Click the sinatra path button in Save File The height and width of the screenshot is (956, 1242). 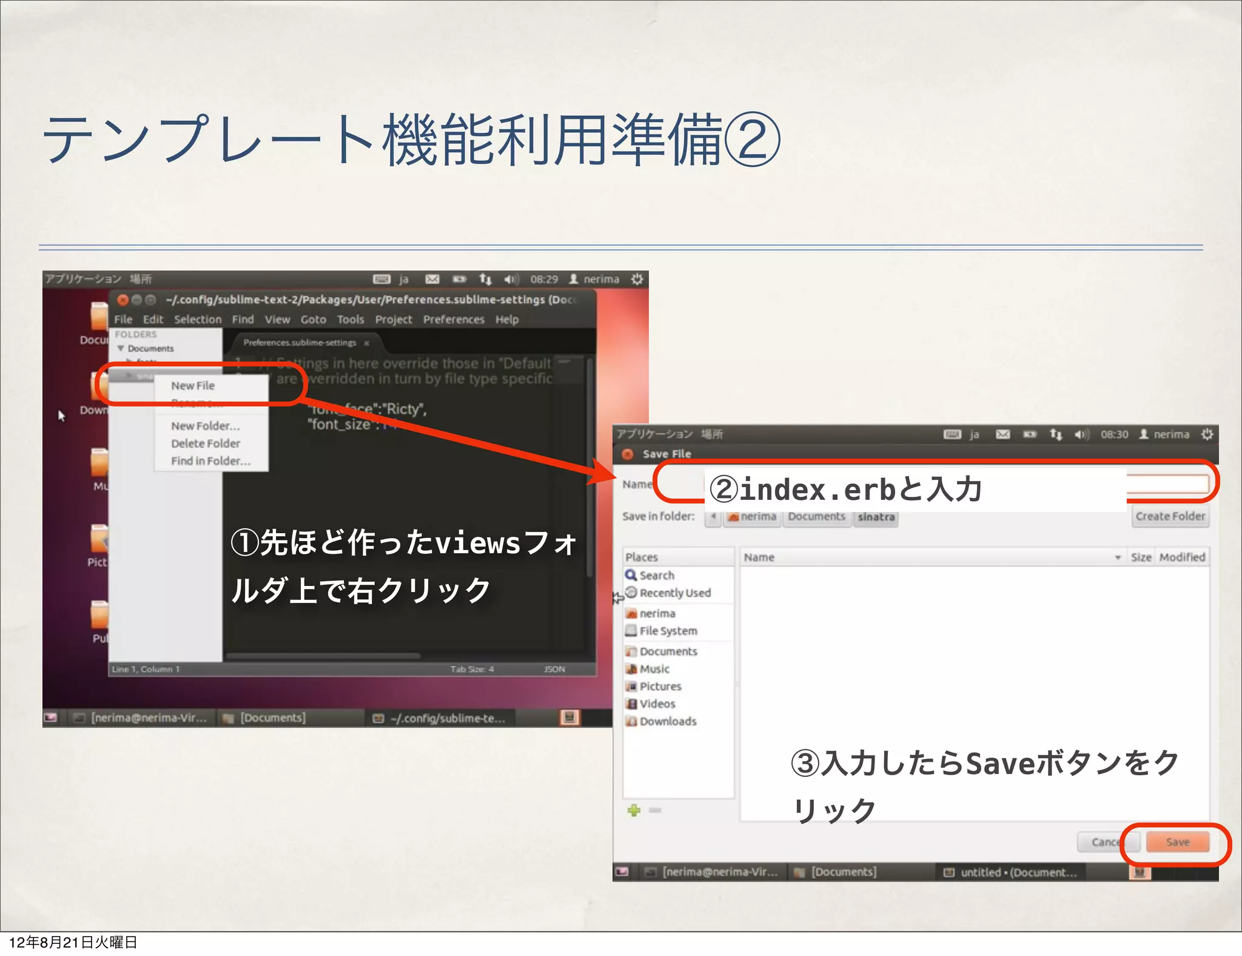pyautogui.click(x=876, y=517)
